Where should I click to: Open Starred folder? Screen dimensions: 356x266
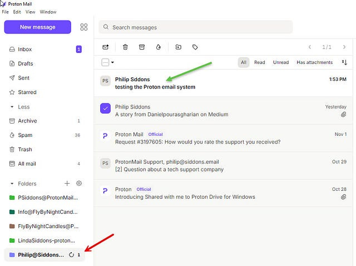tap(44, 92)
